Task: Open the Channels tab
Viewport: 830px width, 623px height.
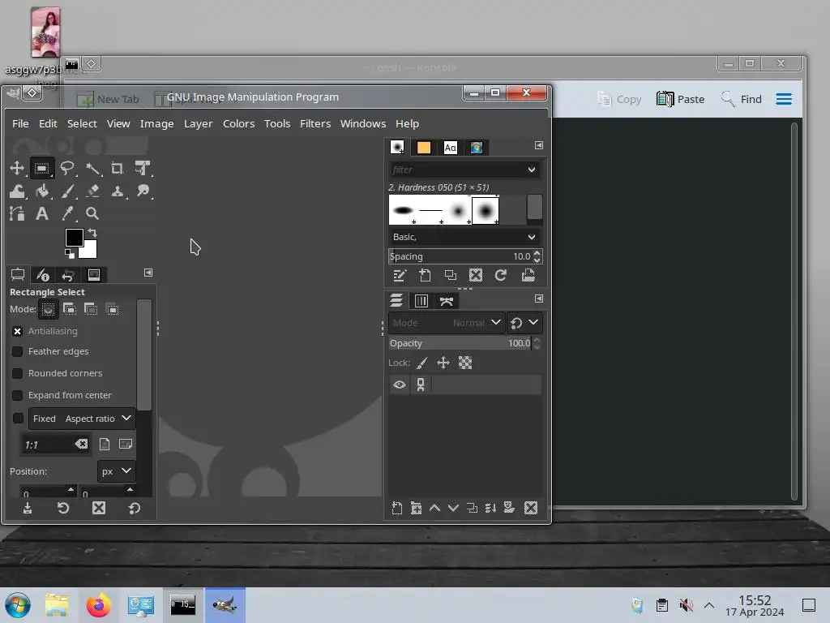Action: tap(421, 301)
